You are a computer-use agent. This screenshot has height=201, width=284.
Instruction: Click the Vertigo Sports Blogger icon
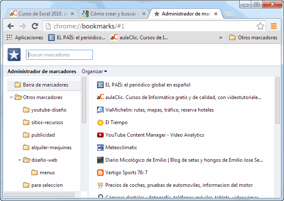click(x=100, y=173)
